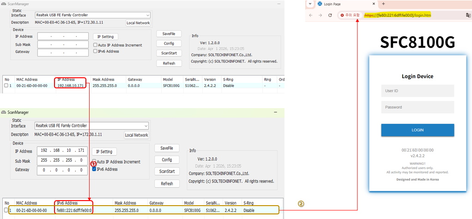
Task: Click SFC8100G model cell in upper table
Action: coord(171,86)
